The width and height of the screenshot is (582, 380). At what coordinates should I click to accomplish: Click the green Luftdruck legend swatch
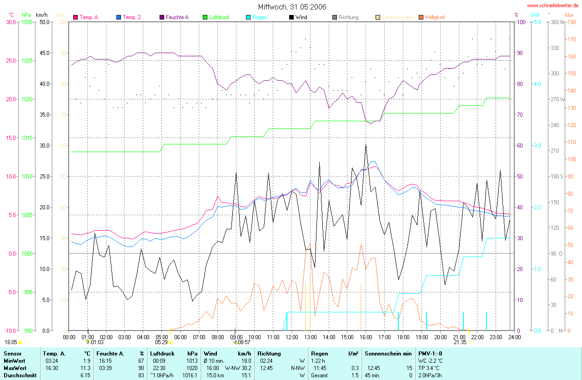(x=205, y=17)
